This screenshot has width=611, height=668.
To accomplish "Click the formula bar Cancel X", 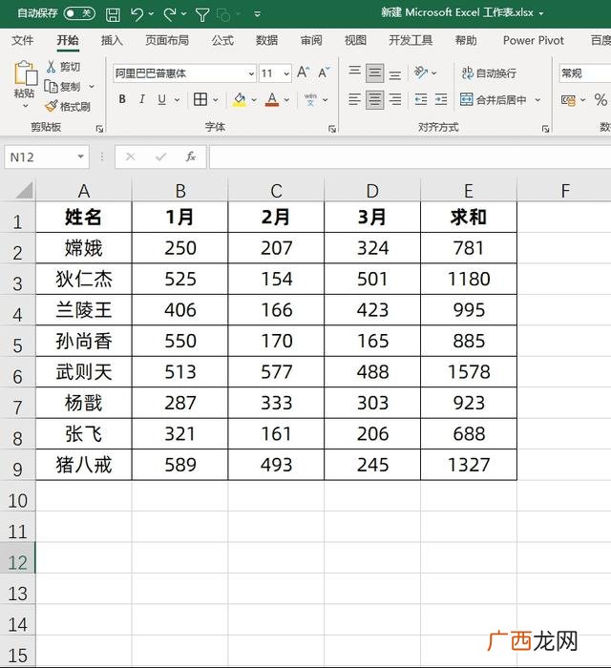I will pos(131,157).
